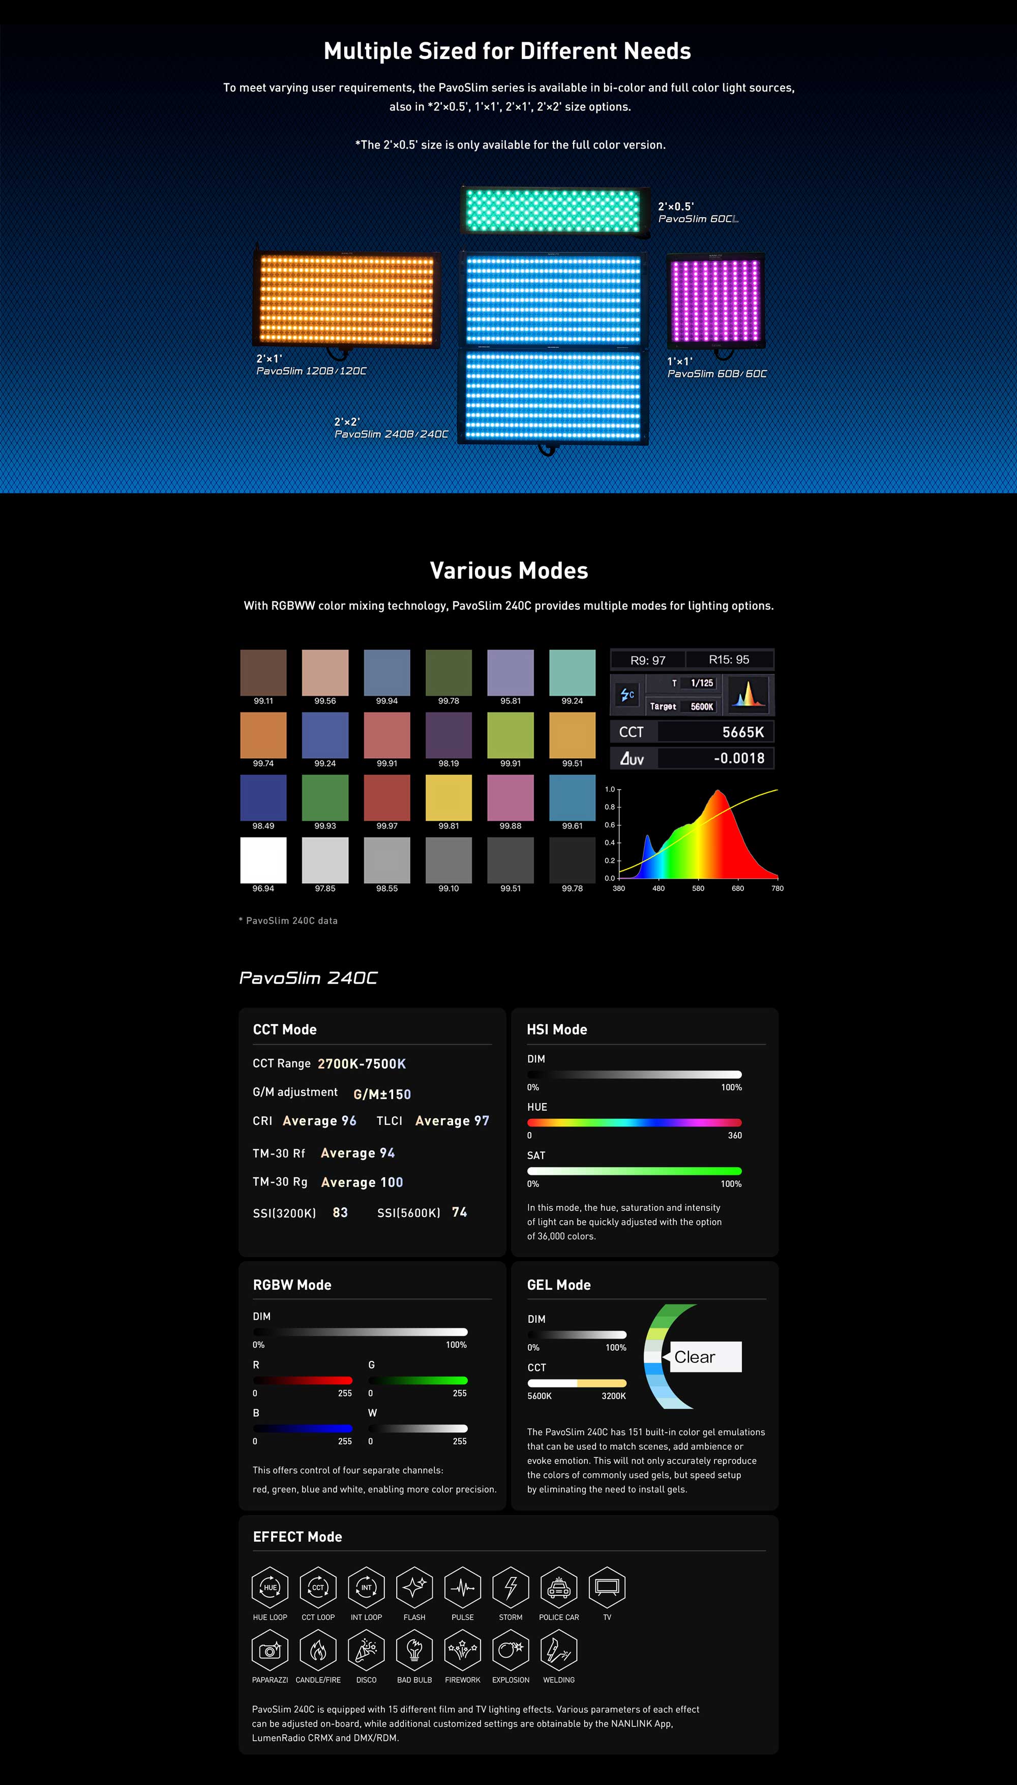Click the skin tone swatch rated 99.56

(x=325, y=672)
